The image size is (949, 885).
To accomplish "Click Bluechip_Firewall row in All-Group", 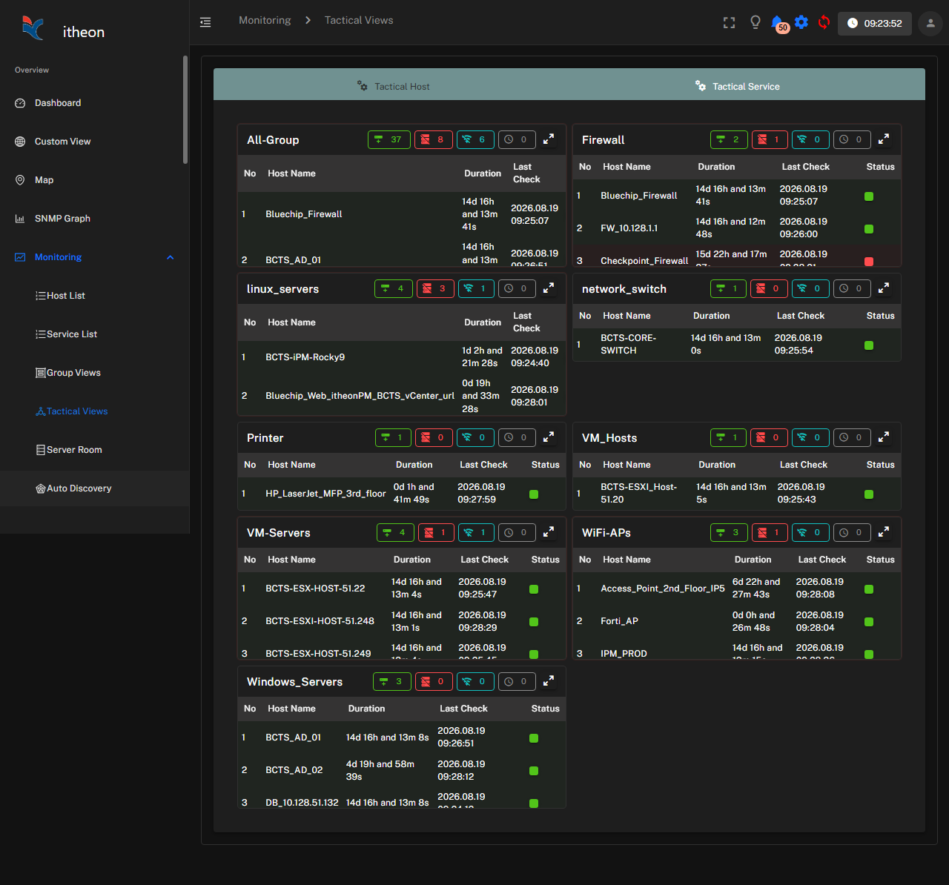I will tap(402, 214).
